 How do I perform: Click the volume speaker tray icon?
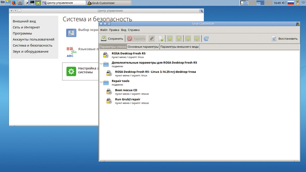[x=284, y=3]
